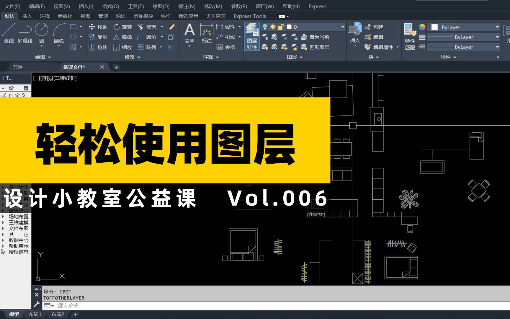
Task: Open the ByLayer color dropdown
Action: [497, 27]
